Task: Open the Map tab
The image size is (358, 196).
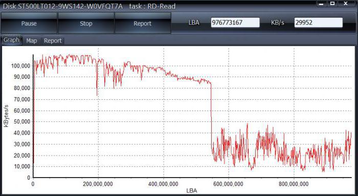Action: point(32,40)
